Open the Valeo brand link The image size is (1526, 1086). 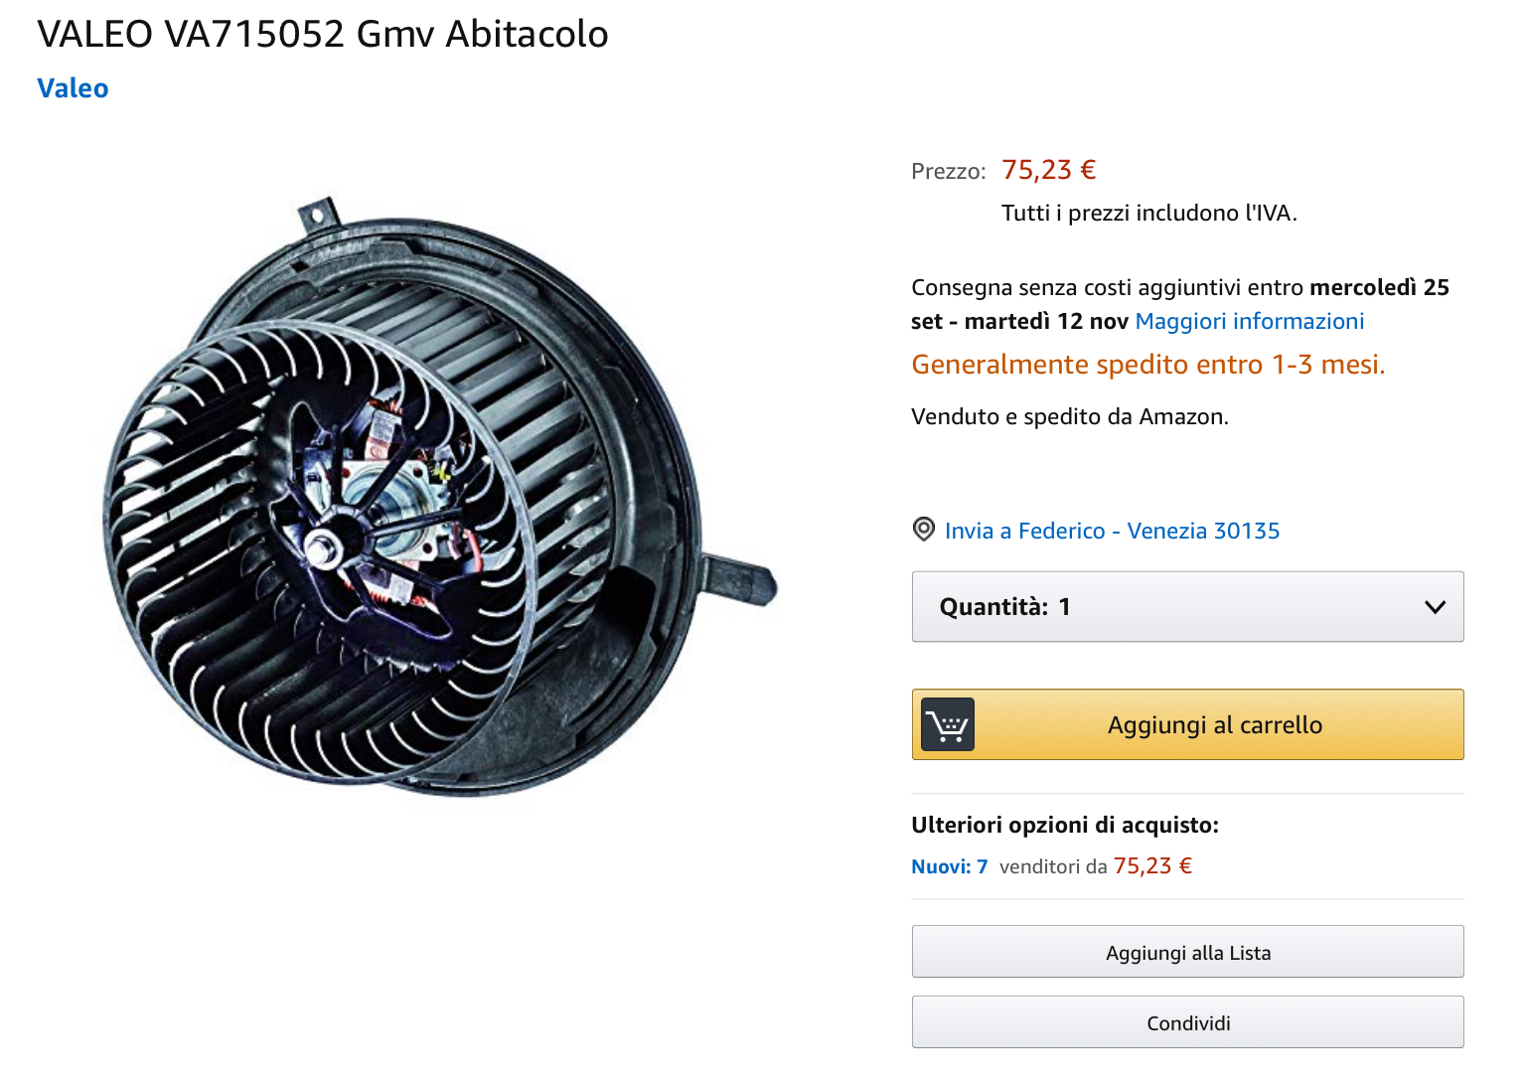click(x=73, y=88)
